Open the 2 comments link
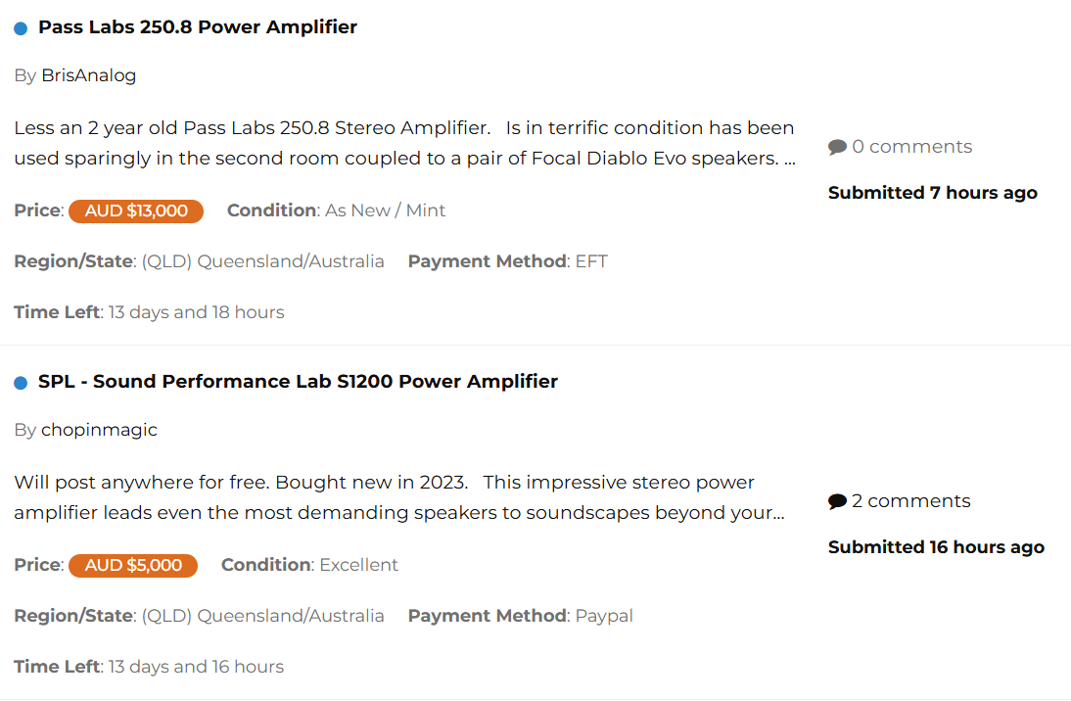This screenshot has width=1071, height=701. coord(910,501)
